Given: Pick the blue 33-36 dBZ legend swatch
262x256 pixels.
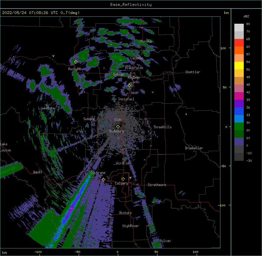Looking at the screenshot, I should point(239,111).
